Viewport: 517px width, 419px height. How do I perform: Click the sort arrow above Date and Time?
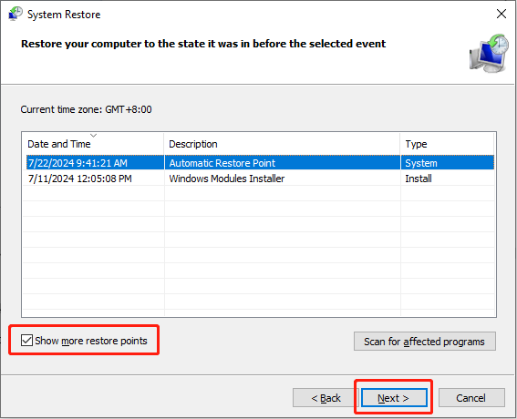point(94,136)
